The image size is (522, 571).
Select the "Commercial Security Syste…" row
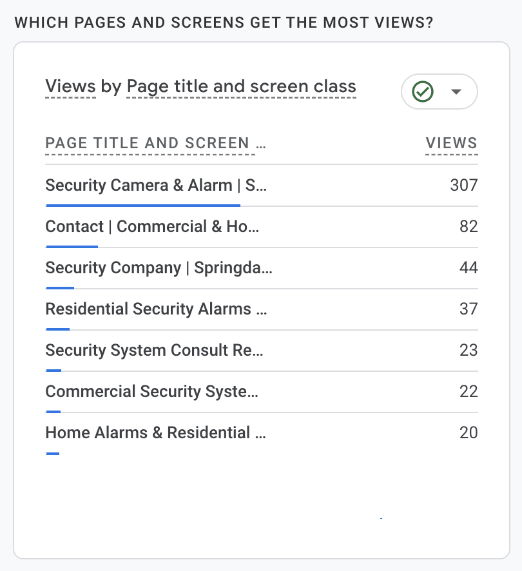[152, 392]
